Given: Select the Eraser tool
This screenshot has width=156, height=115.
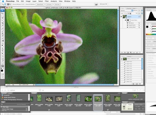Looking at the screenshot, I should click(x=2, y=38).
